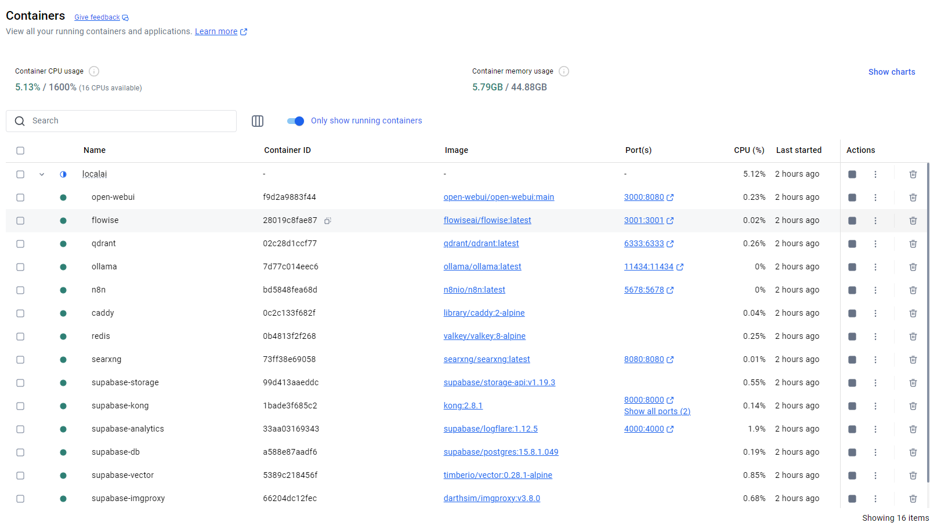This screenshot has width=941, height=526.
Task: Stop the open-webui container
Action: [852, 198]
